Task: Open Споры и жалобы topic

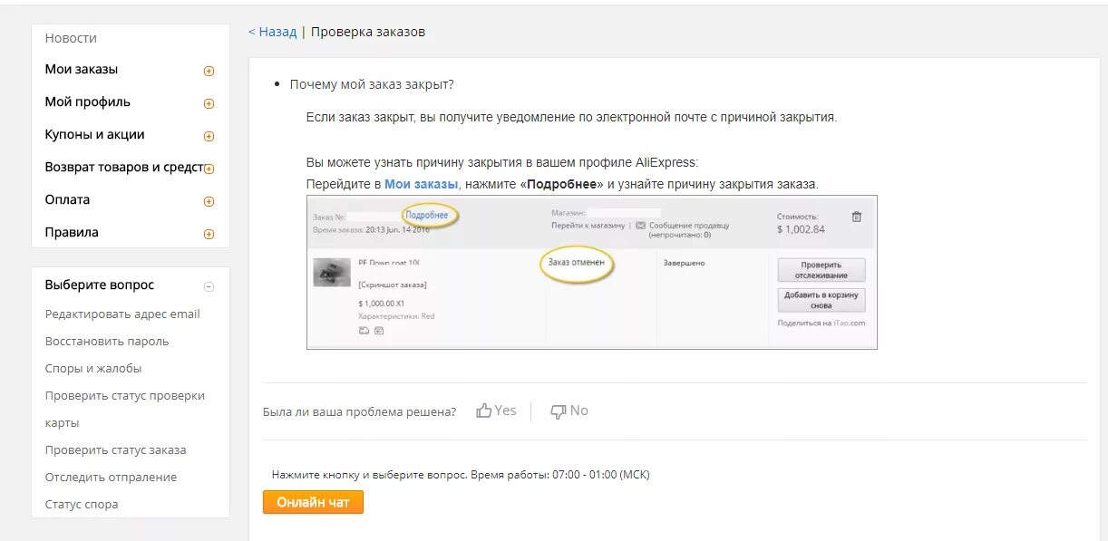Action: (93, 369)
